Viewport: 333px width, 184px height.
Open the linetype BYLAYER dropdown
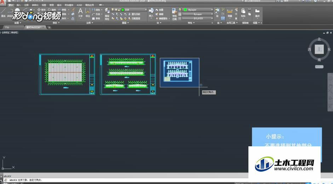198,18
